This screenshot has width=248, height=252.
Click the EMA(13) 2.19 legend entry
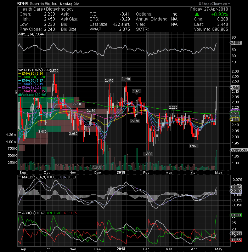31,84
